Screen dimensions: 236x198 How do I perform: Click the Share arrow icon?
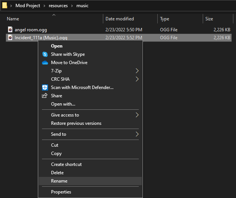(x=45, y=96)
